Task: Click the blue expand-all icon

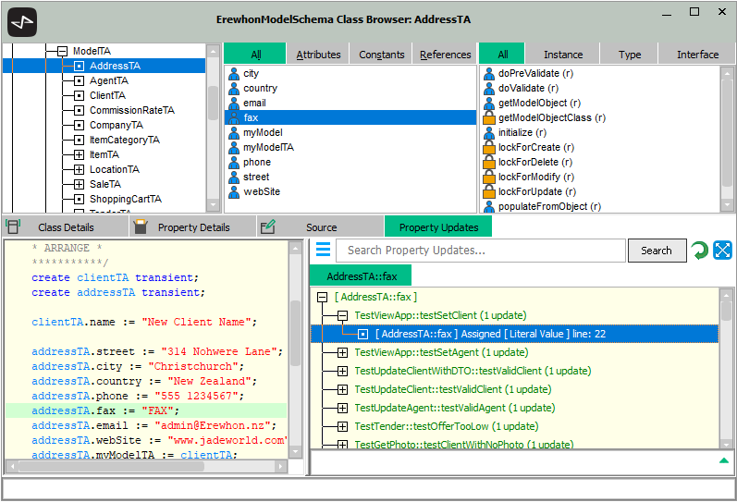Action: click(x=723, y=251)
